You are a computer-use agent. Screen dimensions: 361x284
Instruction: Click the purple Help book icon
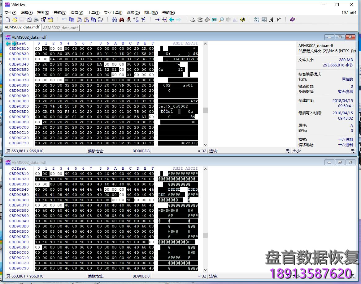point(292,19)
